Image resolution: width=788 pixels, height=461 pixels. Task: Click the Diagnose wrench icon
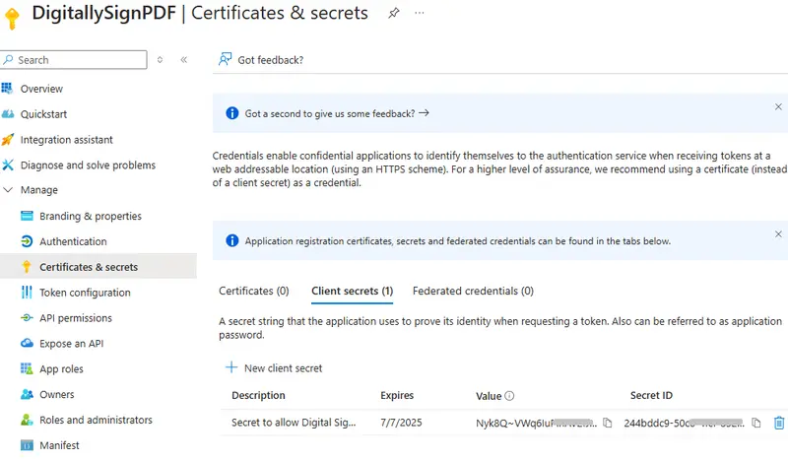[8, 165]
